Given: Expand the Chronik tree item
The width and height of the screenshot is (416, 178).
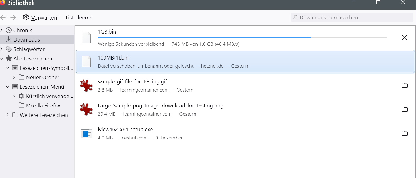Looking at the screenshot, I should [x=2, y=30].
